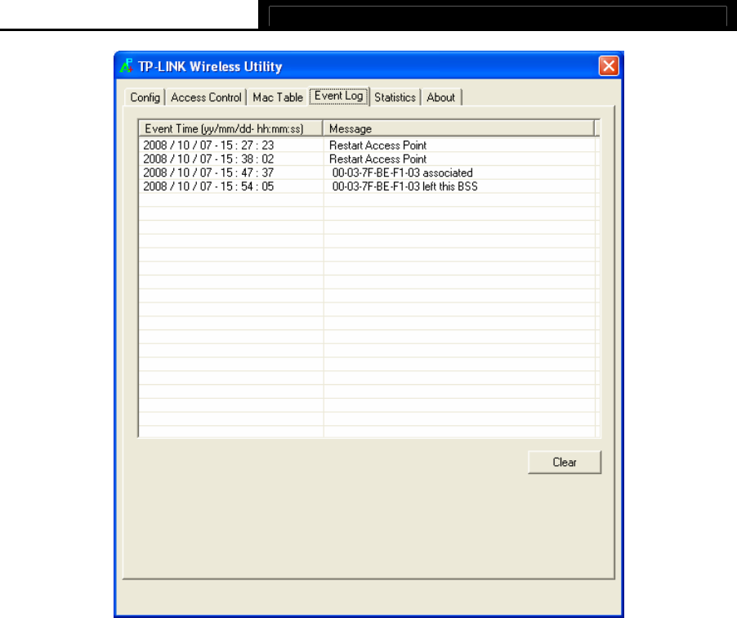This screenshot has width=737, height=618.
Task: Select the 15 : 54 : 05 event time
Action: tap(208, 186)
